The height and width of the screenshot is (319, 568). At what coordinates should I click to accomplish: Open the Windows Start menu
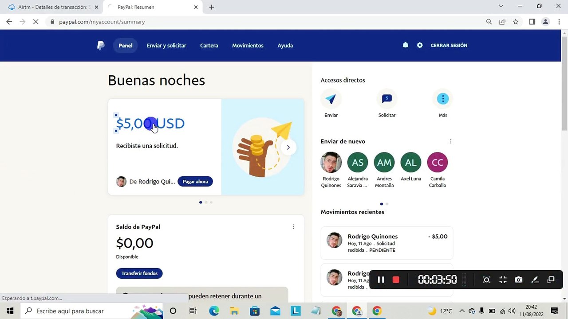(10, 311)
